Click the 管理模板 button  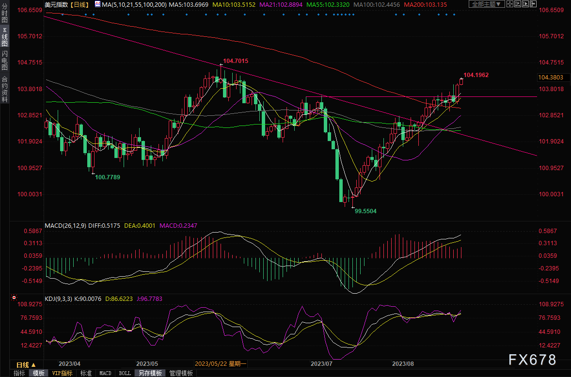pyautogui.click(x=181, y=373)
